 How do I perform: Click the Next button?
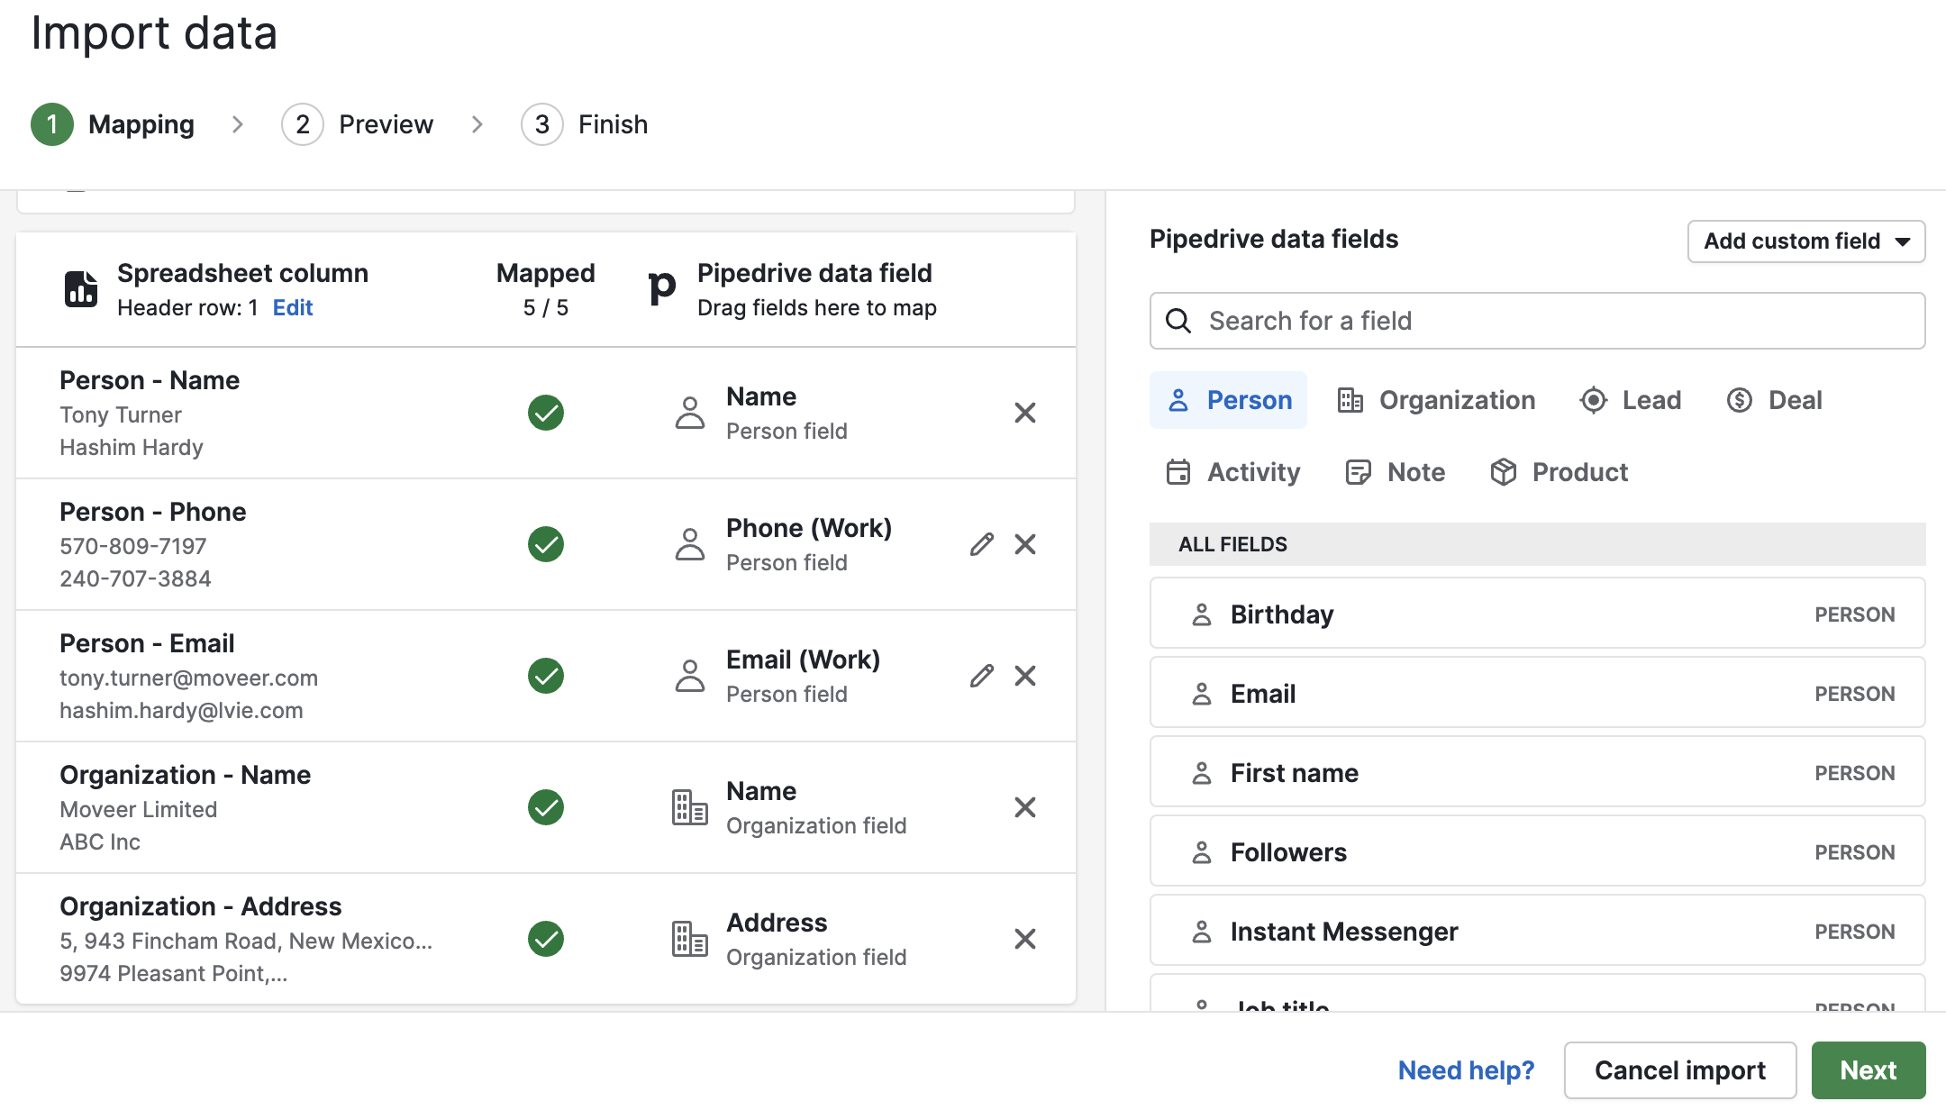(x=1869, y=1070)
